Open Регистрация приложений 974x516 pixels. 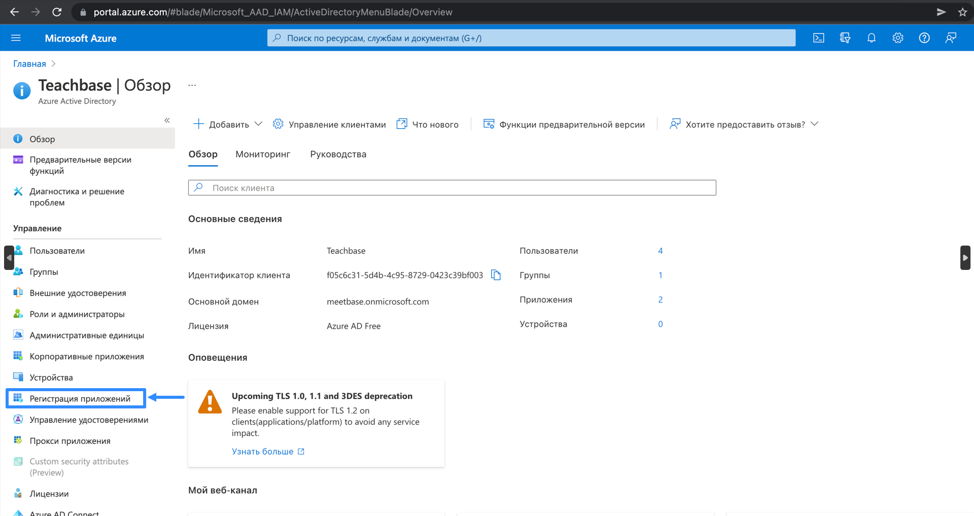tap(76, 398)
